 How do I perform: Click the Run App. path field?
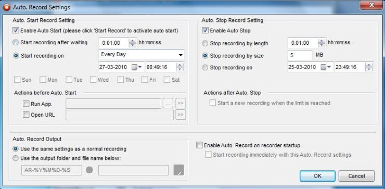coord(113,104)
